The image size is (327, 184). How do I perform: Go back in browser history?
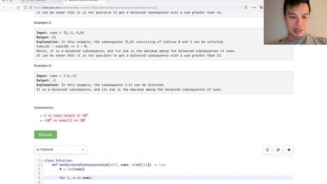5,8
